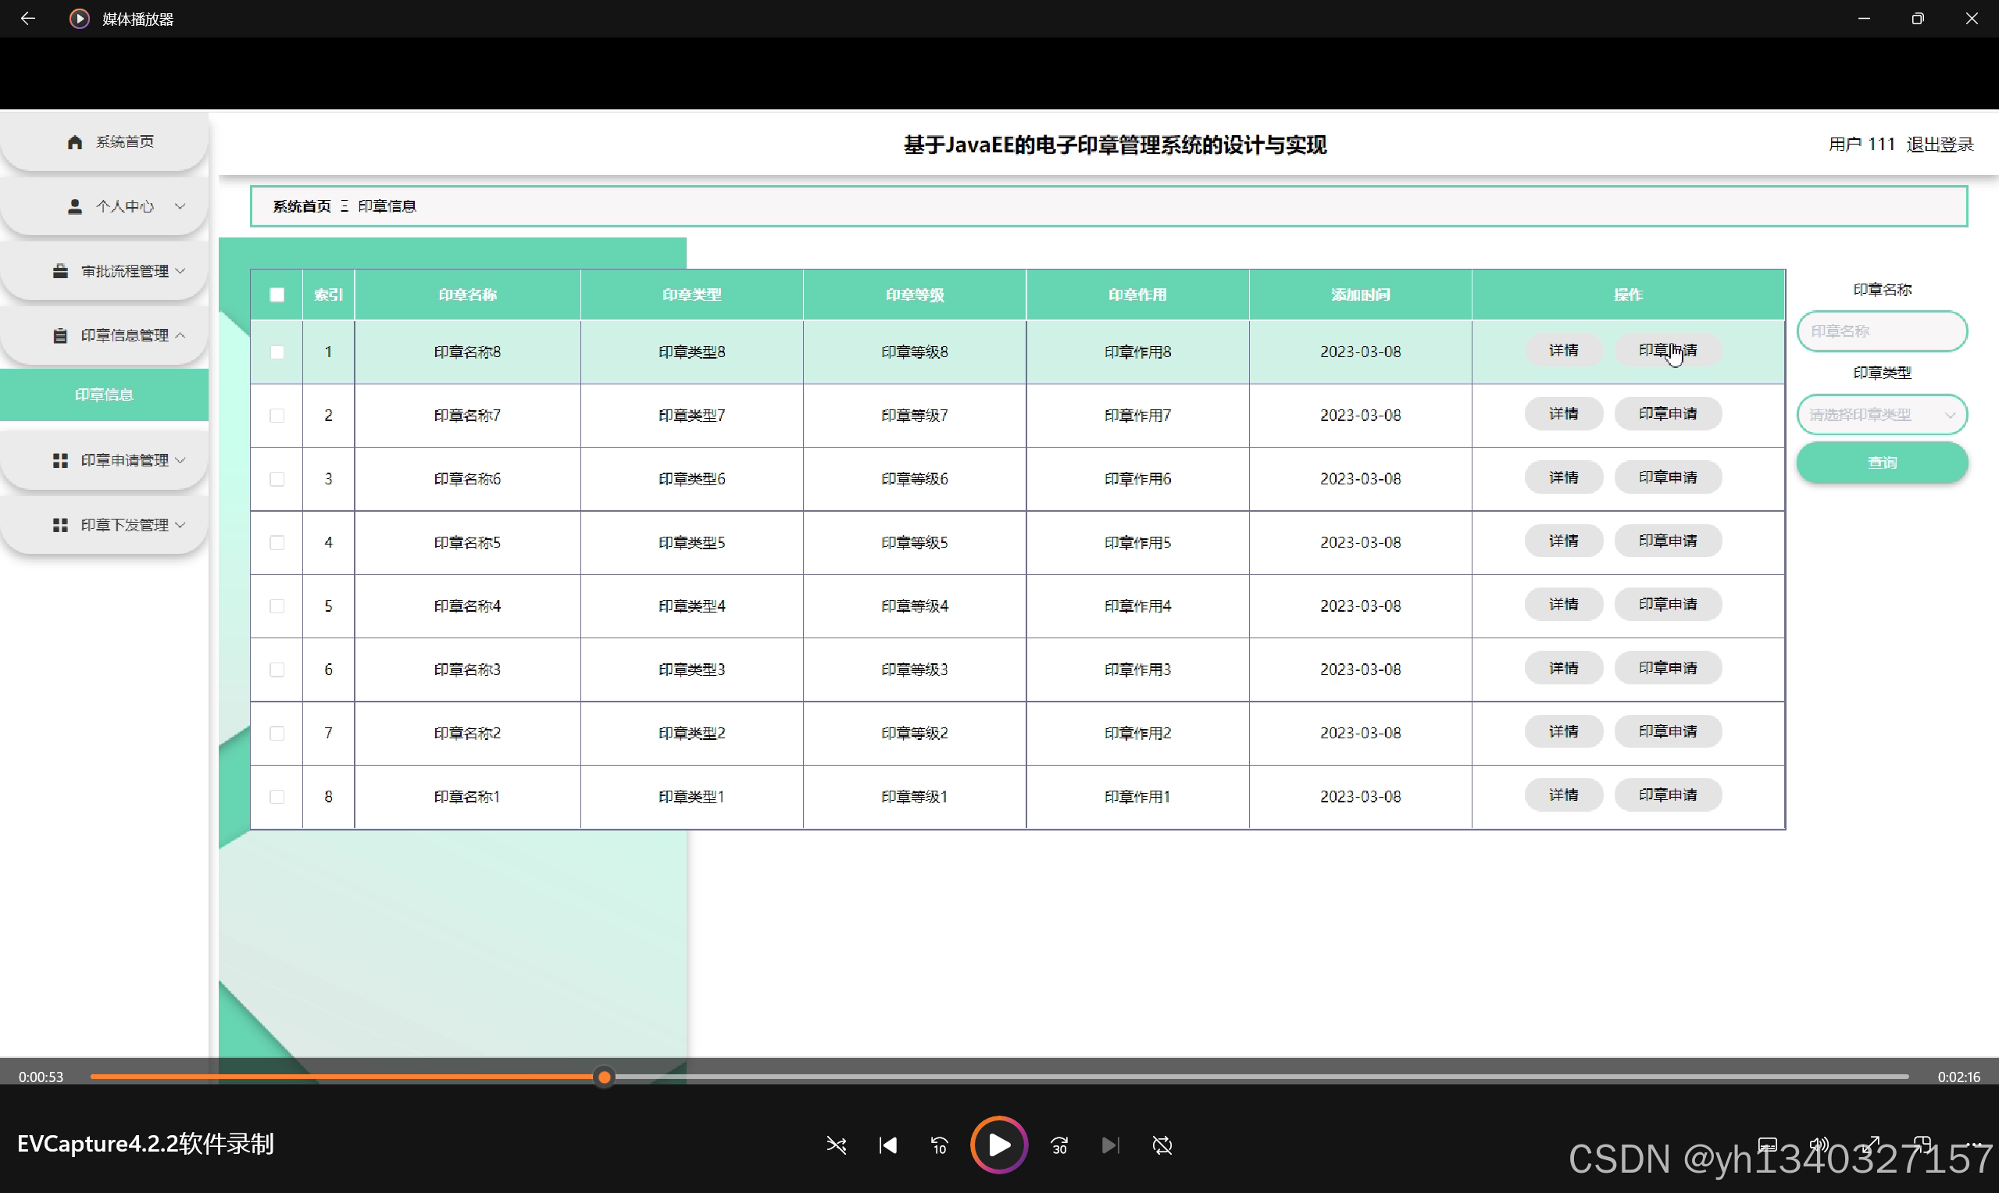
Task: Open the 印章申请管理 menu
Action: coord(105,460)
